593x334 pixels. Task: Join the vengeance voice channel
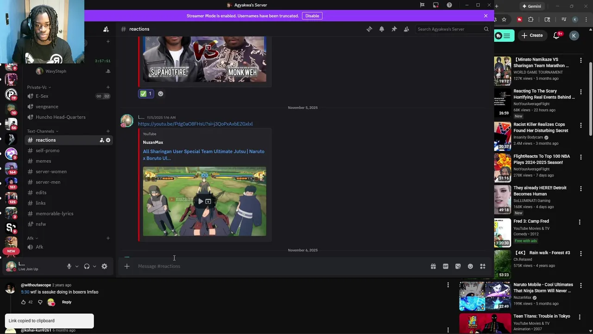pos(69,107)
